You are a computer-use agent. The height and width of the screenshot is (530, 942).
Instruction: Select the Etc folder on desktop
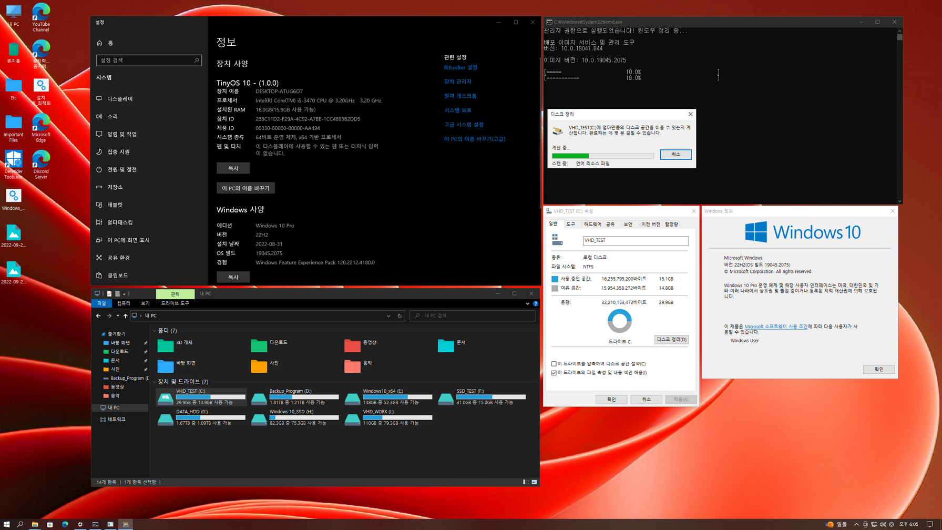point(13,89)
